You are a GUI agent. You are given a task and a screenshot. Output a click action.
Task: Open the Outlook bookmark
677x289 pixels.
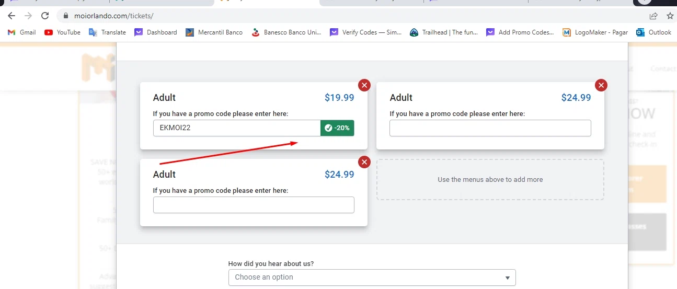pyautogui.click(x=654, y=32)
